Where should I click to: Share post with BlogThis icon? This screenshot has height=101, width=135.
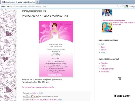(27, 96)
